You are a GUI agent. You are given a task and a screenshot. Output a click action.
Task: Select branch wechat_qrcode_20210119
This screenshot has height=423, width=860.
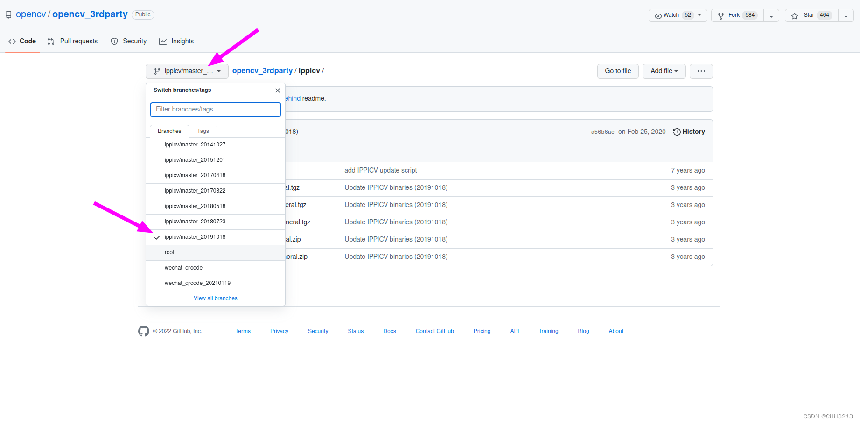[x=216, y=283]
